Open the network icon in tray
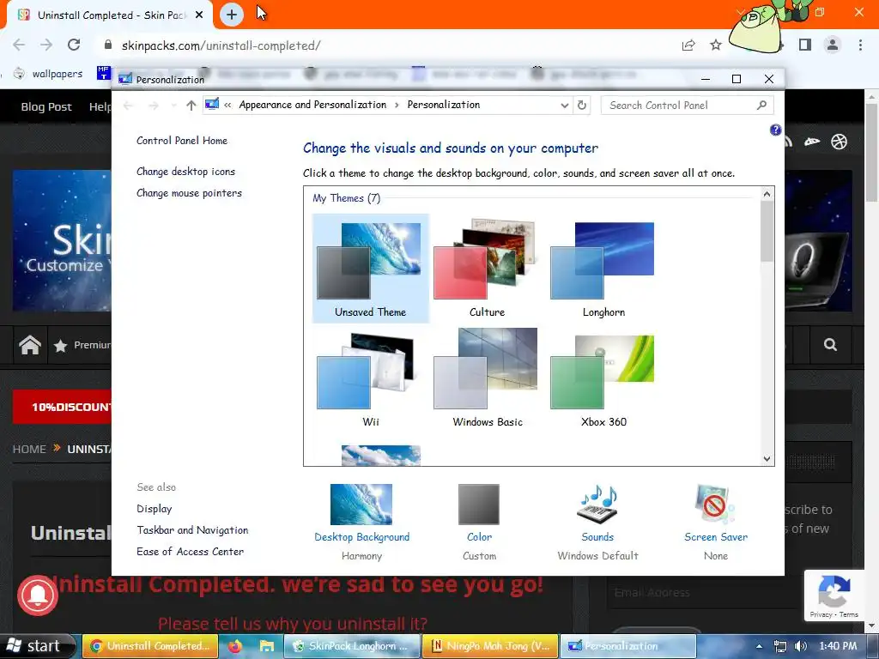The image size is (879, 659). click(x=779, y=646)
